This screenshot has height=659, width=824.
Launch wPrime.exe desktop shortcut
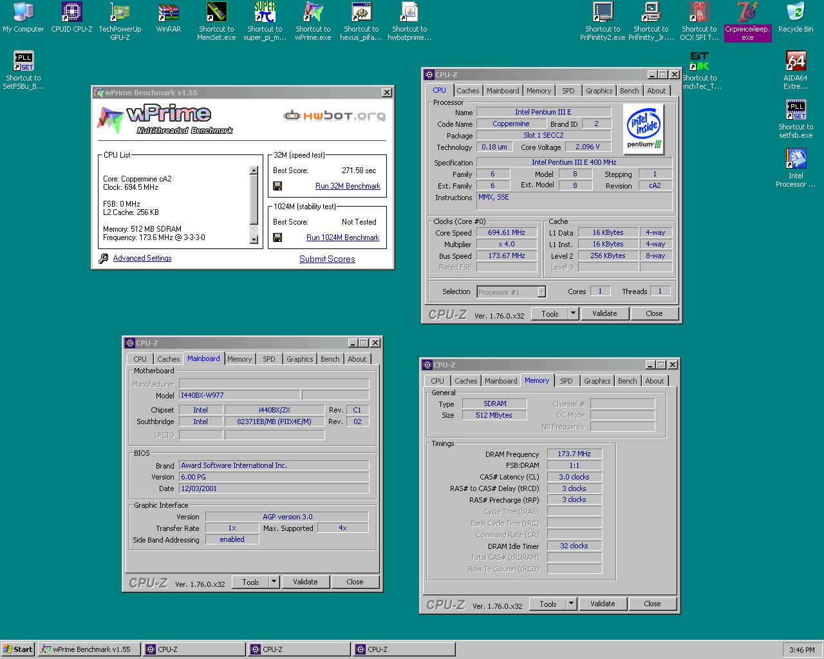313,22
